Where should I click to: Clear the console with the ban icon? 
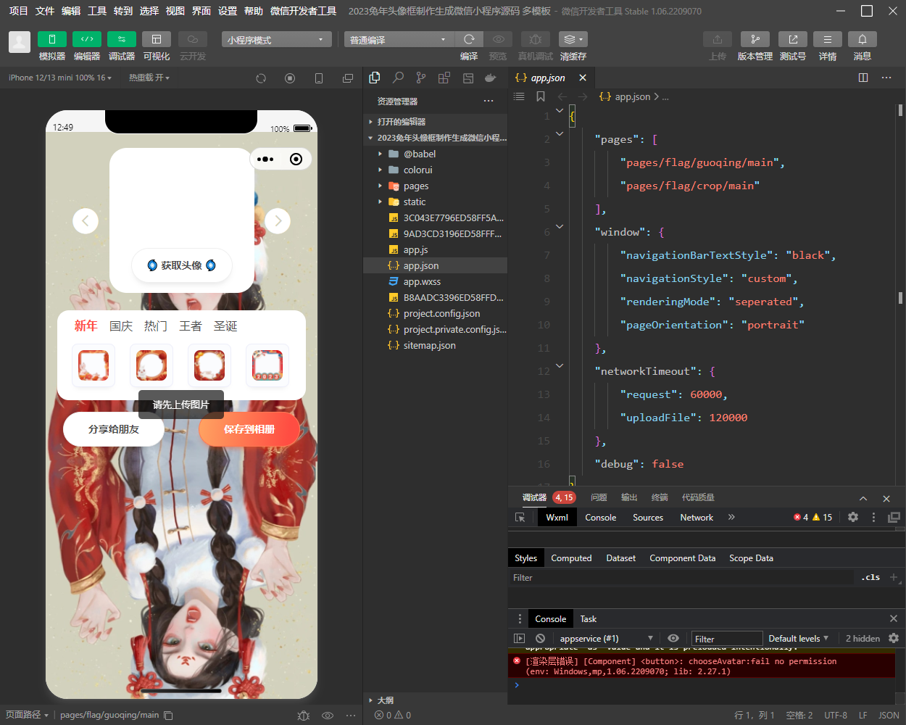click(540, 638)
